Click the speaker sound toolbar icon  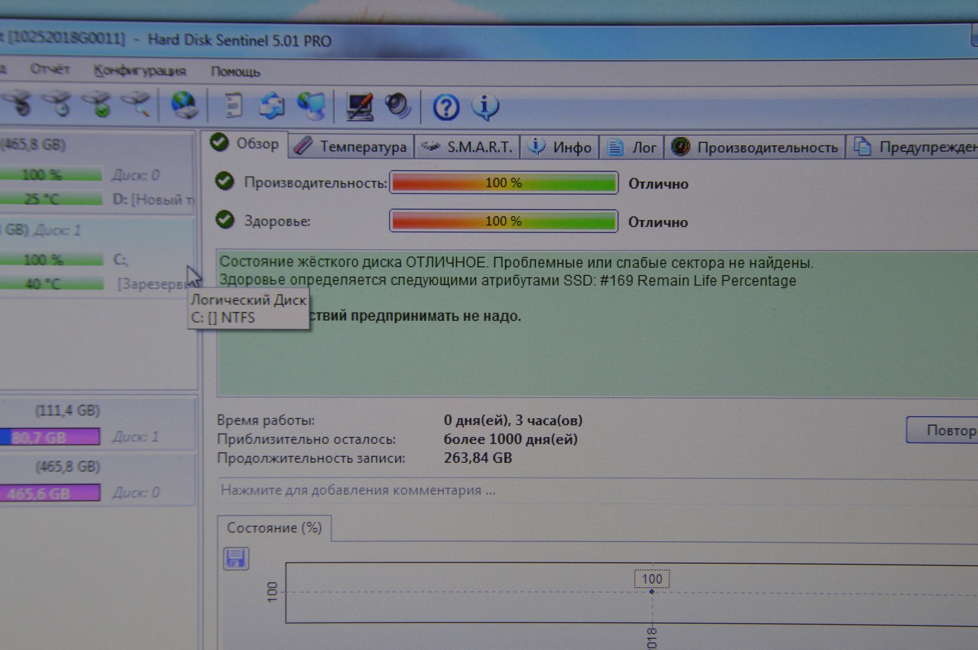[398, 107]
